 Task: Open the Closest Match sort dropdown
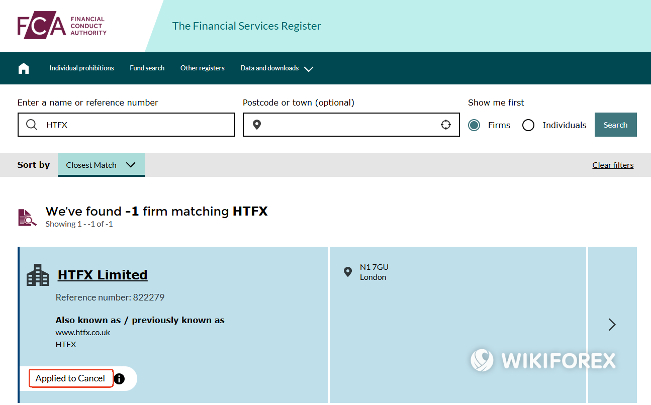click(101, 165)
